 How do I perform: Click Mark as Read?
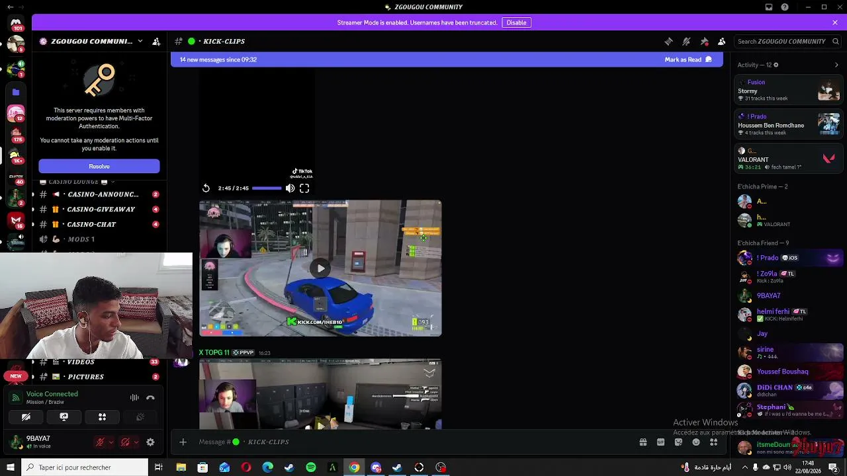click(688, 59)
